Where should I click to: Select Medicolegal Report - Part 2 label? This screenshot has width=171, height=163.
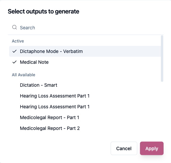coord(50,128)
